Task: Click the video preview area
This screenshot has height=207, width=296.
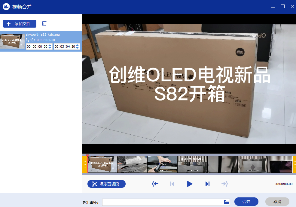Action: coord(189,84)
